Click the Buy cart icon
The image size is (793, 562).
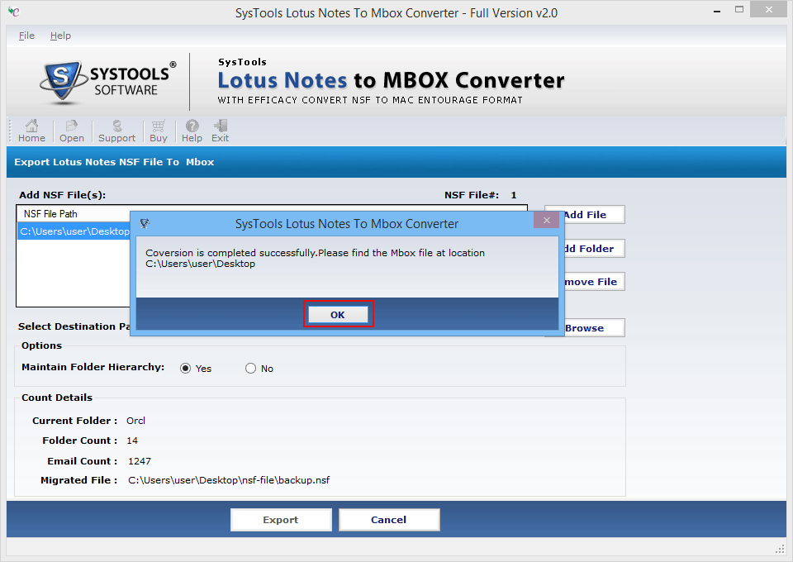(x=159, y=131)
